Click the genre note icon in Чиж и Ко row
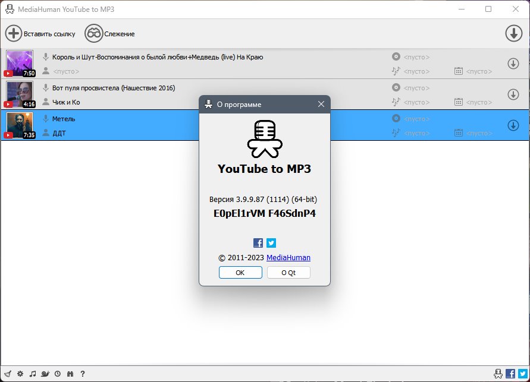Image resolution: width=530 pixels, height=382 pixels. [396, 102]
